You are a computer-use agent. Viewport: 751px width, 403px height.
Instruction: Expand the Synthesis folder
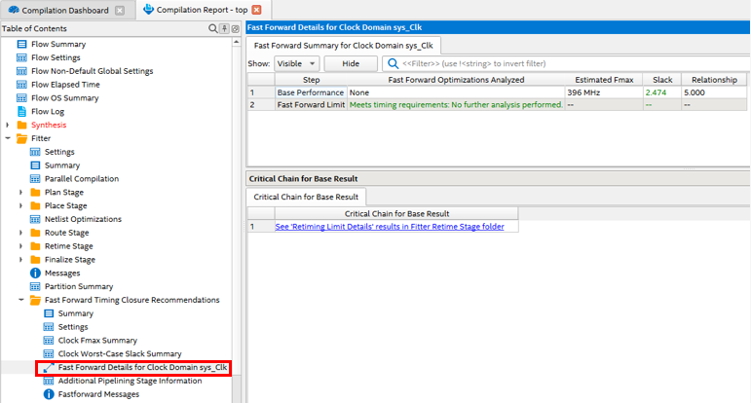8,126
